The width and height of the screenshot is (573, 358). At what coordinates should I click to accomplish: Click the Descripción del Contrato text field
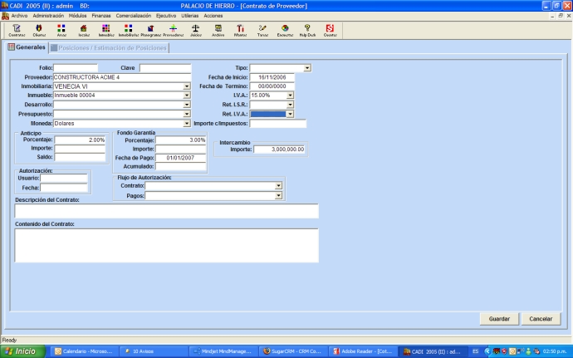point(166,212)
